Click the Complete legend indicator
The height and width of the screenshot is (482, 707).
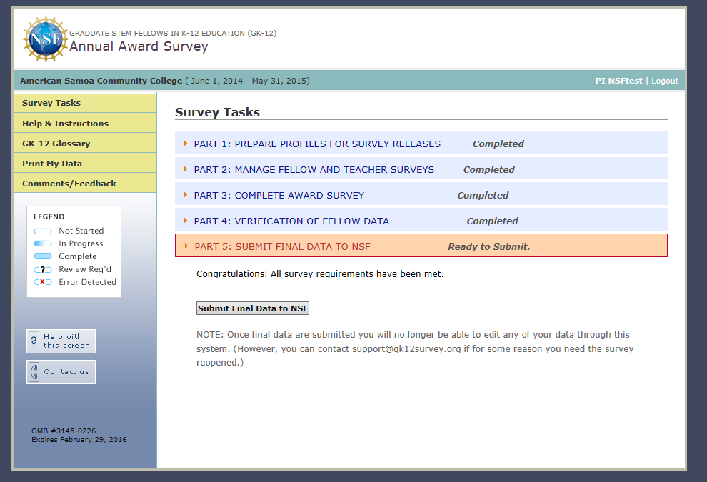click(x=43, y=256)
